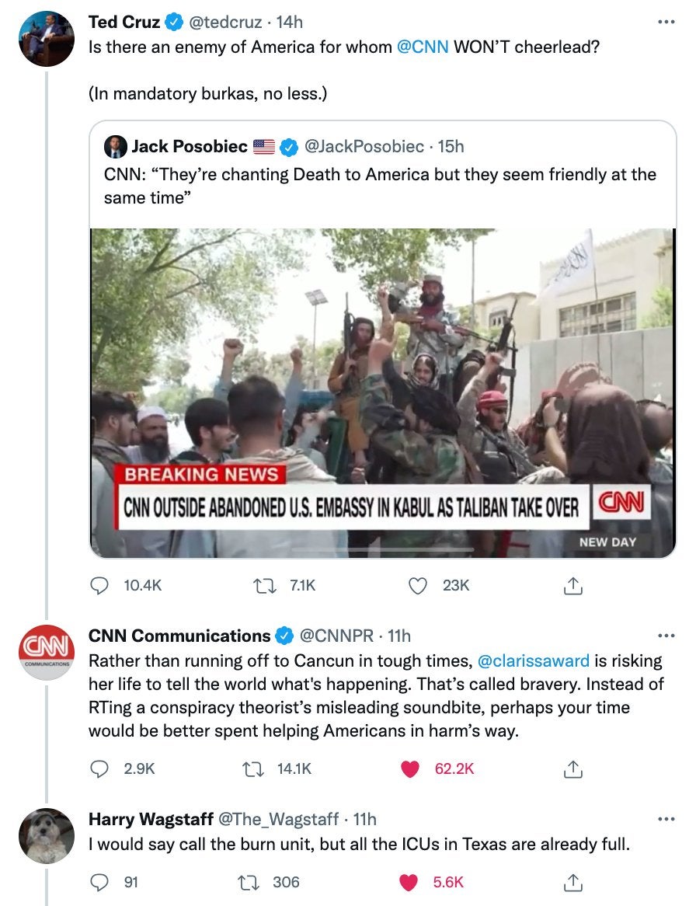Screen dimensions: 696x906
Task: Reply to Ted Cruz's tweet
Action: coord(99,585)
